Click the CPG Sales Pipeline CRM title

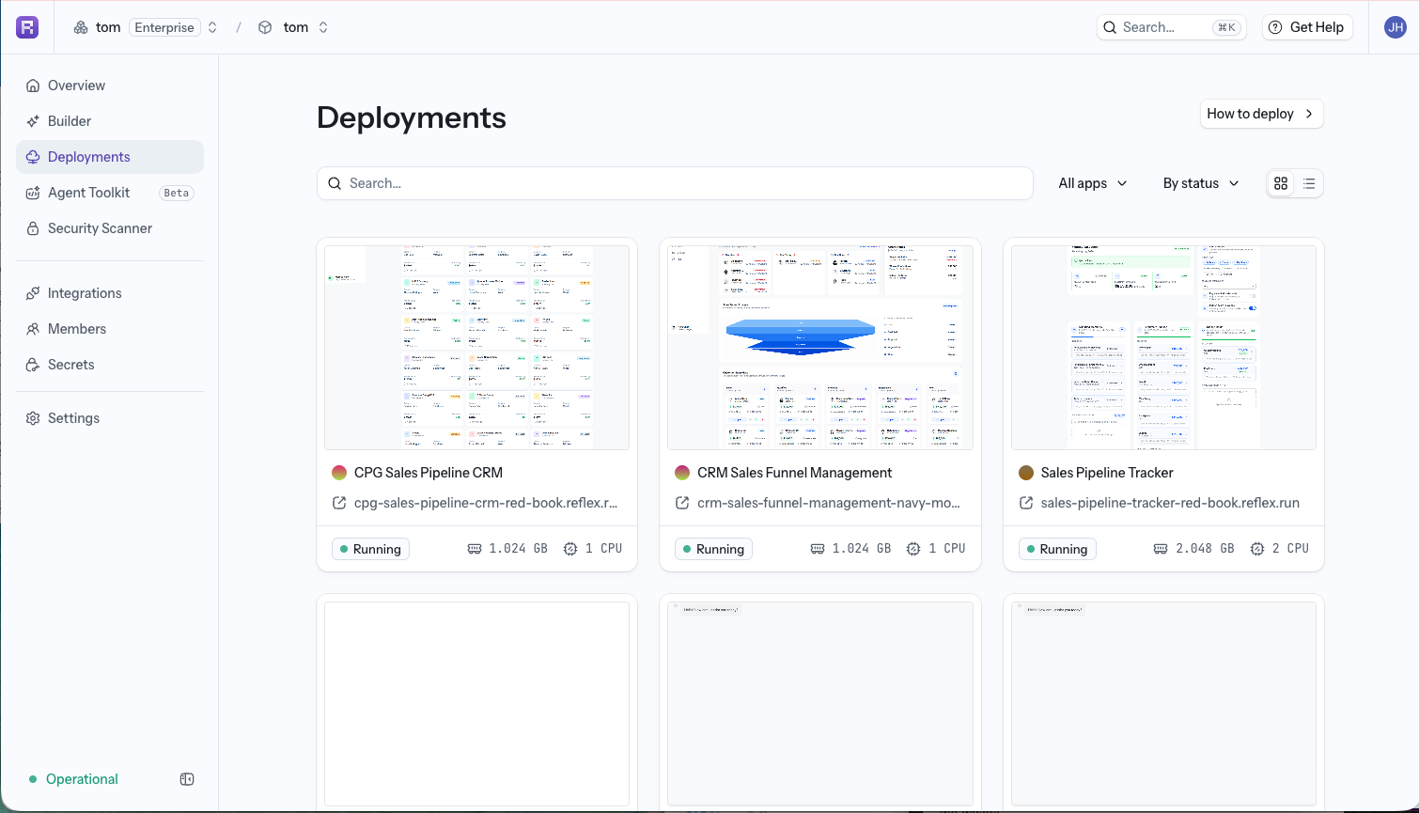pos(429,473)
